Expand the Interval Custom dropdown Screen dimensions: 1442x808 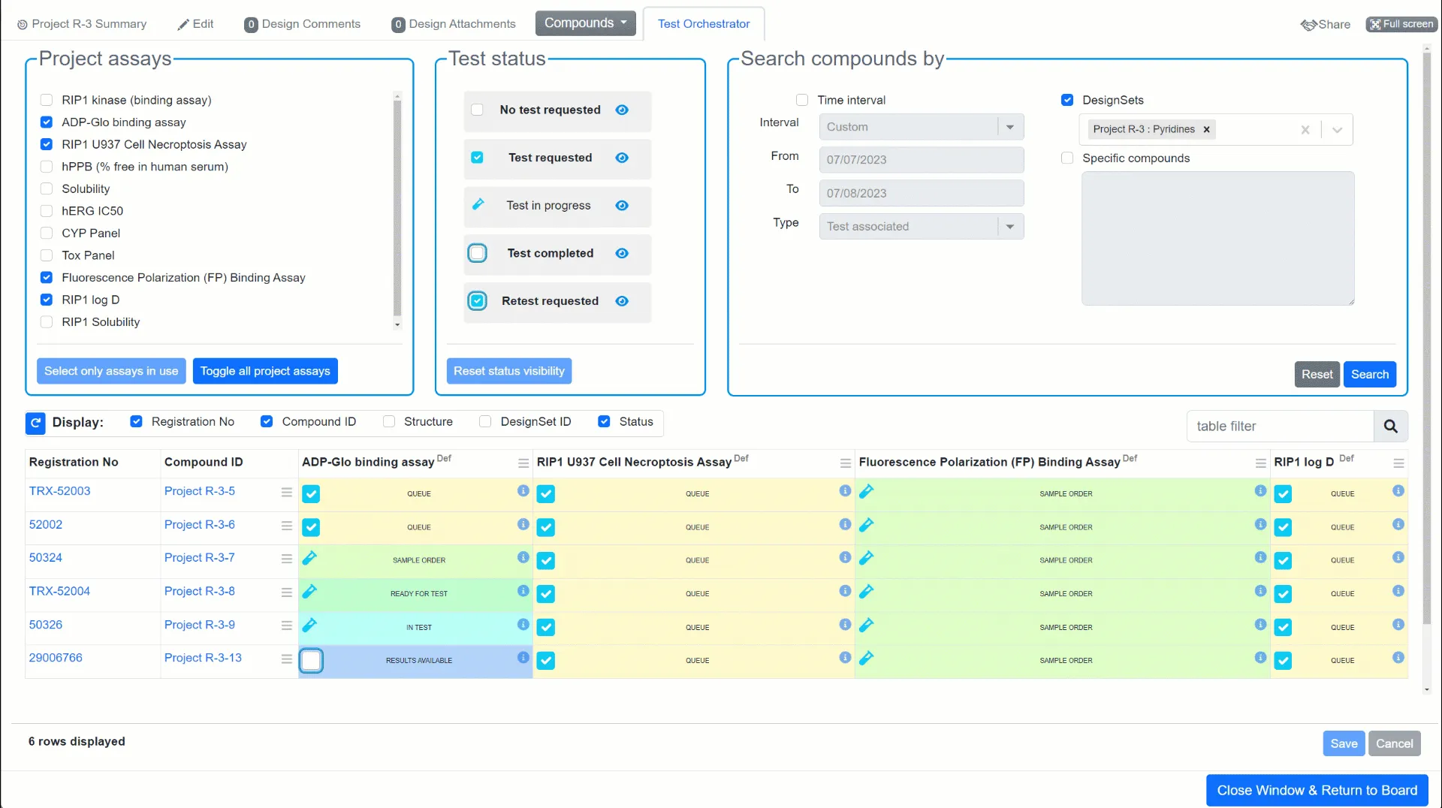click(x=1010, y=127)
